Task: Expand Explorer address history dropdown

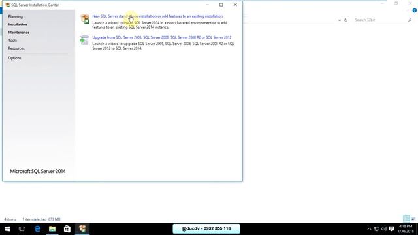Action: (340, 20)
